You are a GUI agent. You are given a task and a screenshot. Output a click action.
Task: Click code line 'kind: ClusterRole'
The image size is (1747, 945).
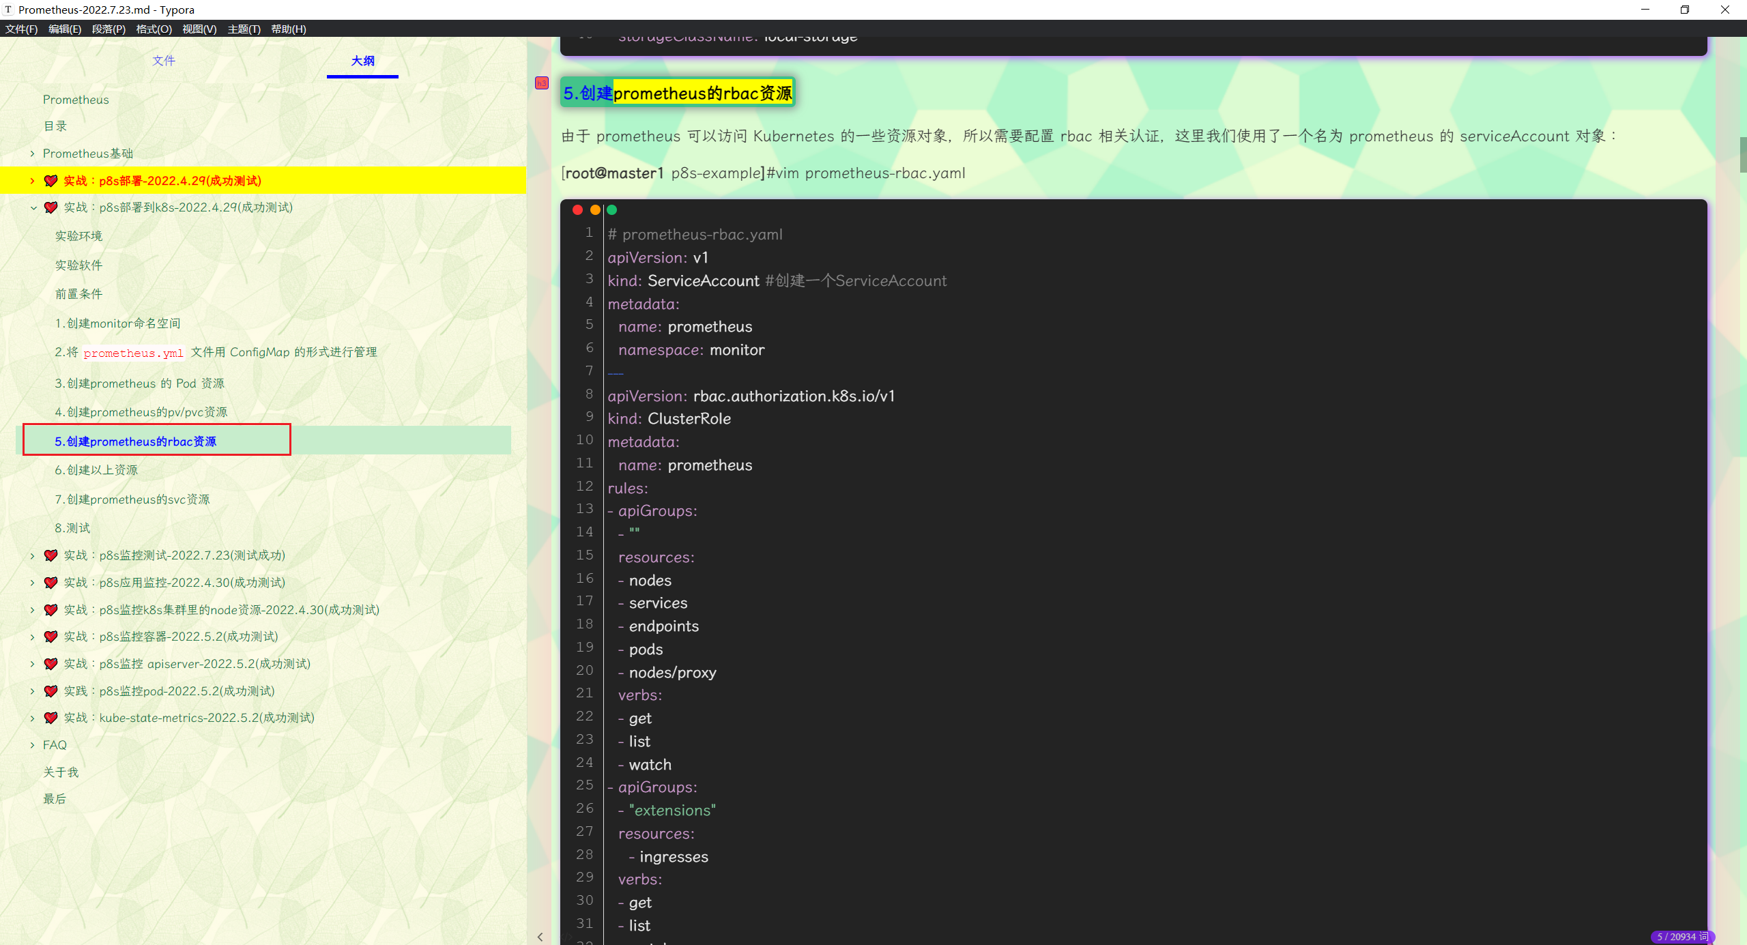(x=669, y=419)
